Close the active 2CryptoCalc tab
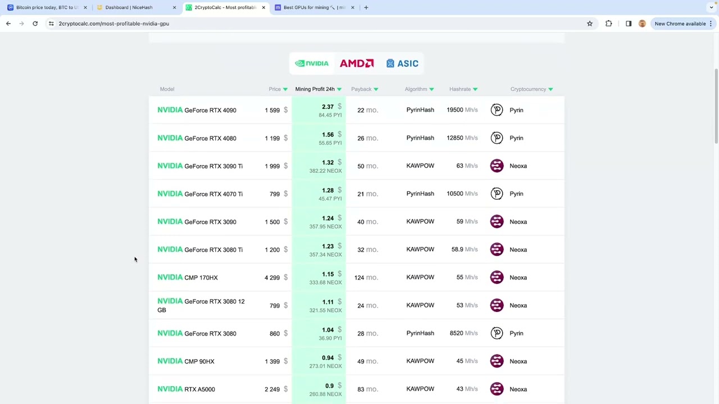This screenshot has height=404, width=719. click(x=263, y=7)
